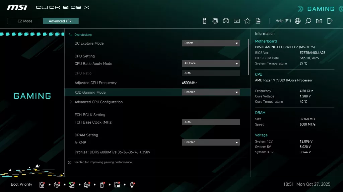Take a screenshot with the camera icon
343x192 pixels.
point(319,21)
